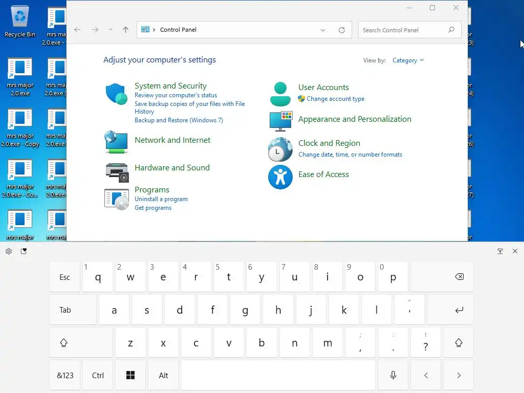Tap the right arrow key
Viewport: 524px width, 393px height.
pos(458,375)
